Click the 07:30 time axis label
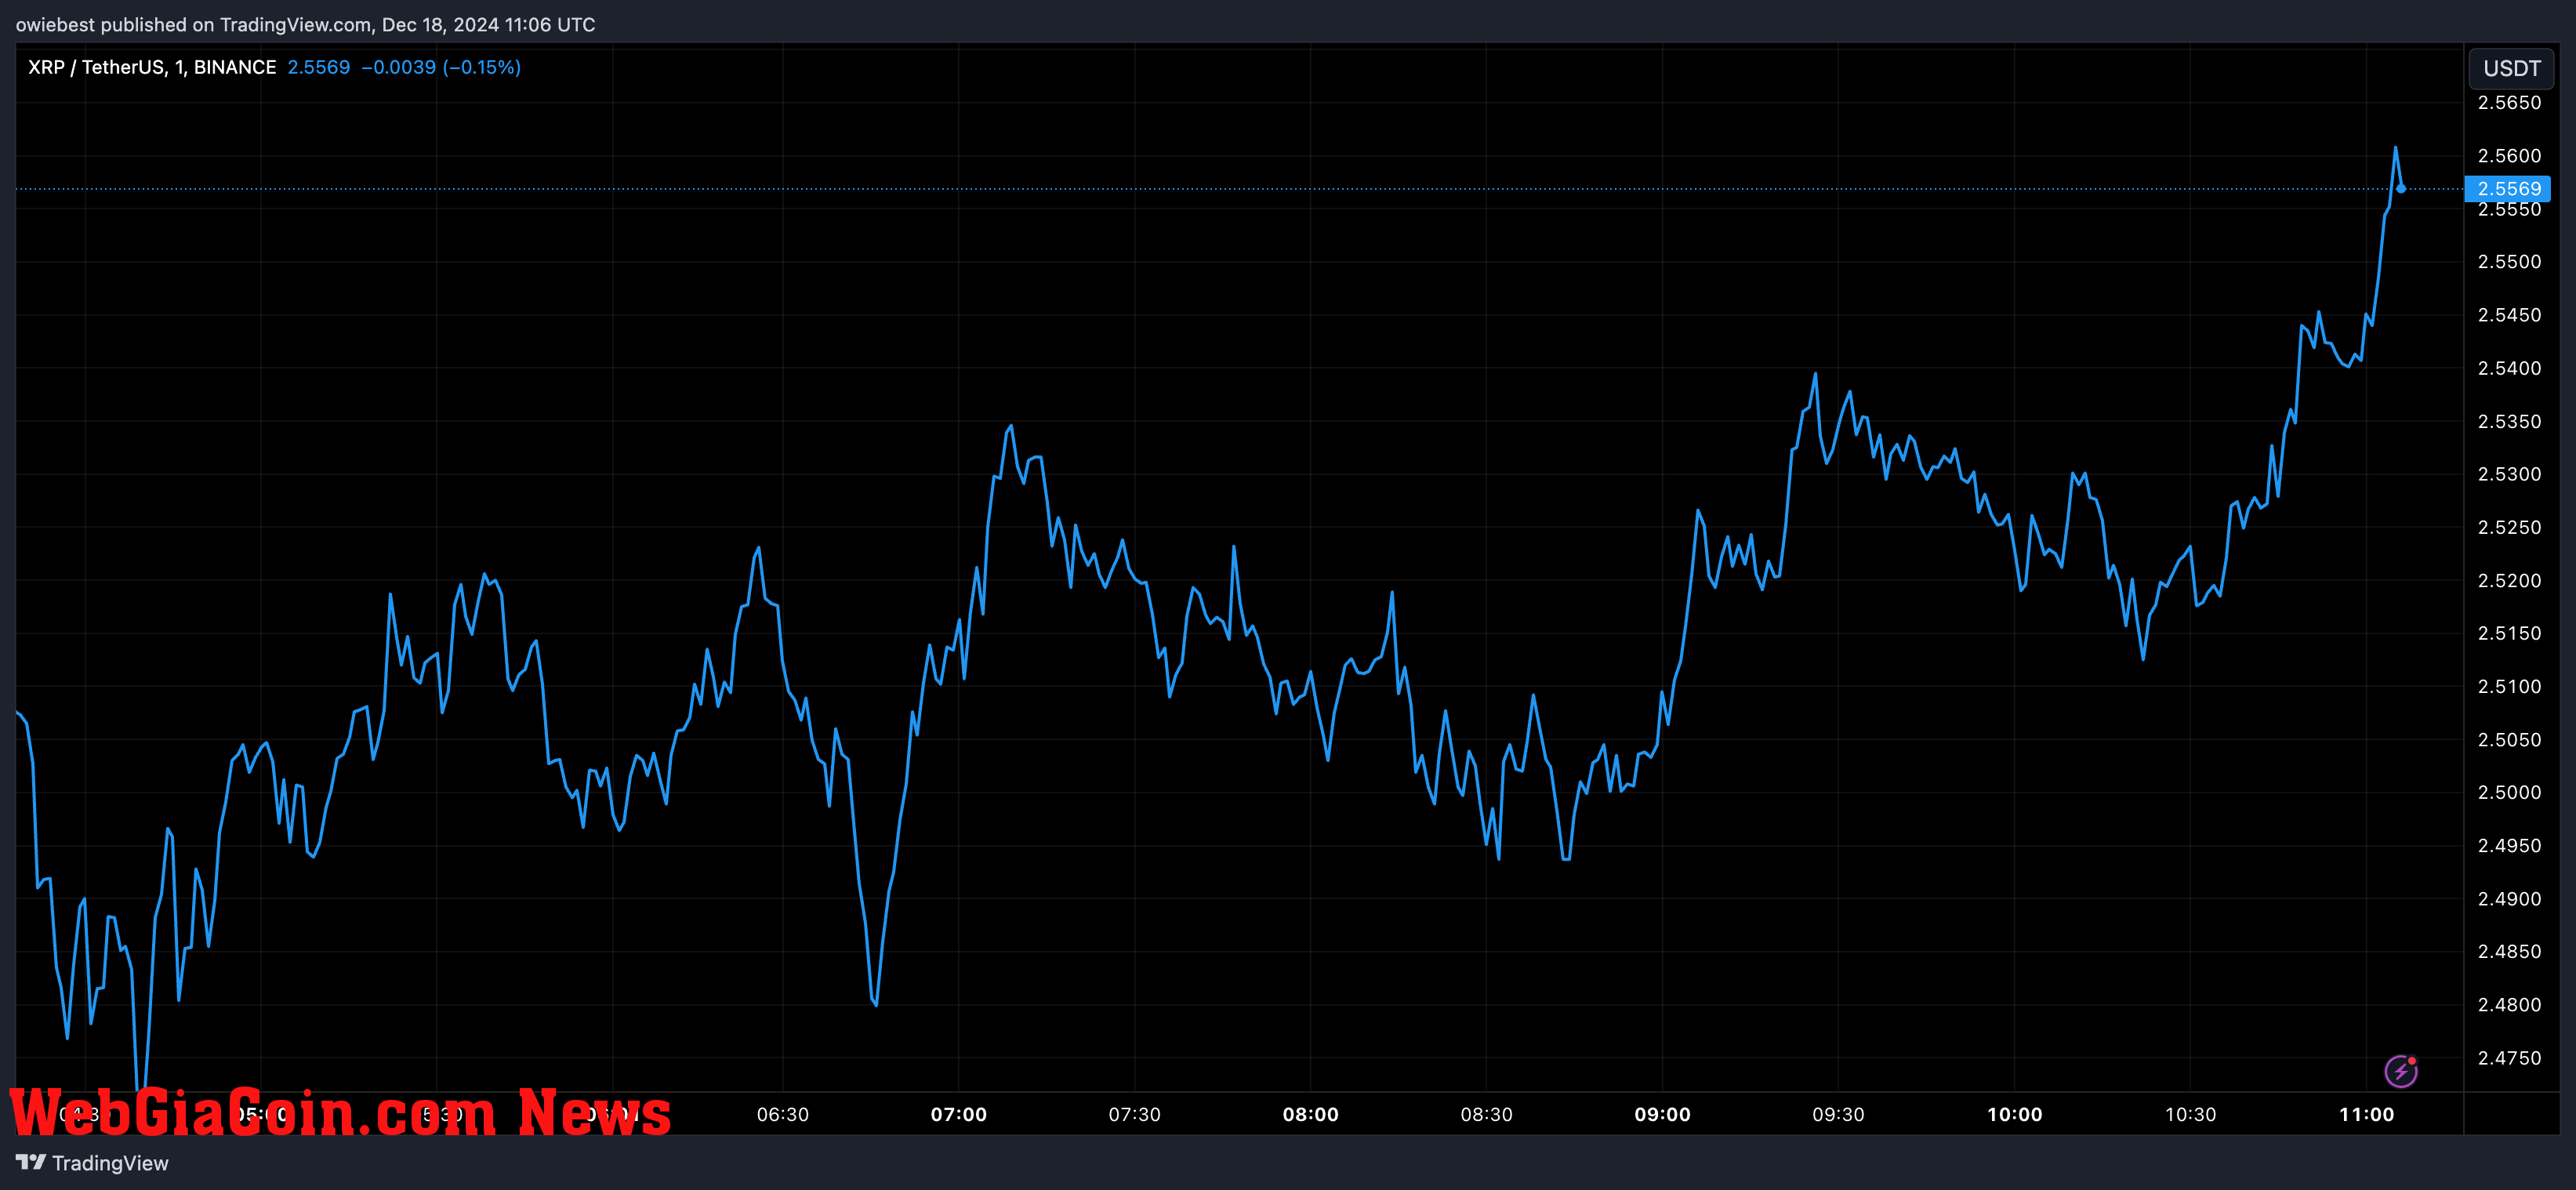 point(1135,1114)
